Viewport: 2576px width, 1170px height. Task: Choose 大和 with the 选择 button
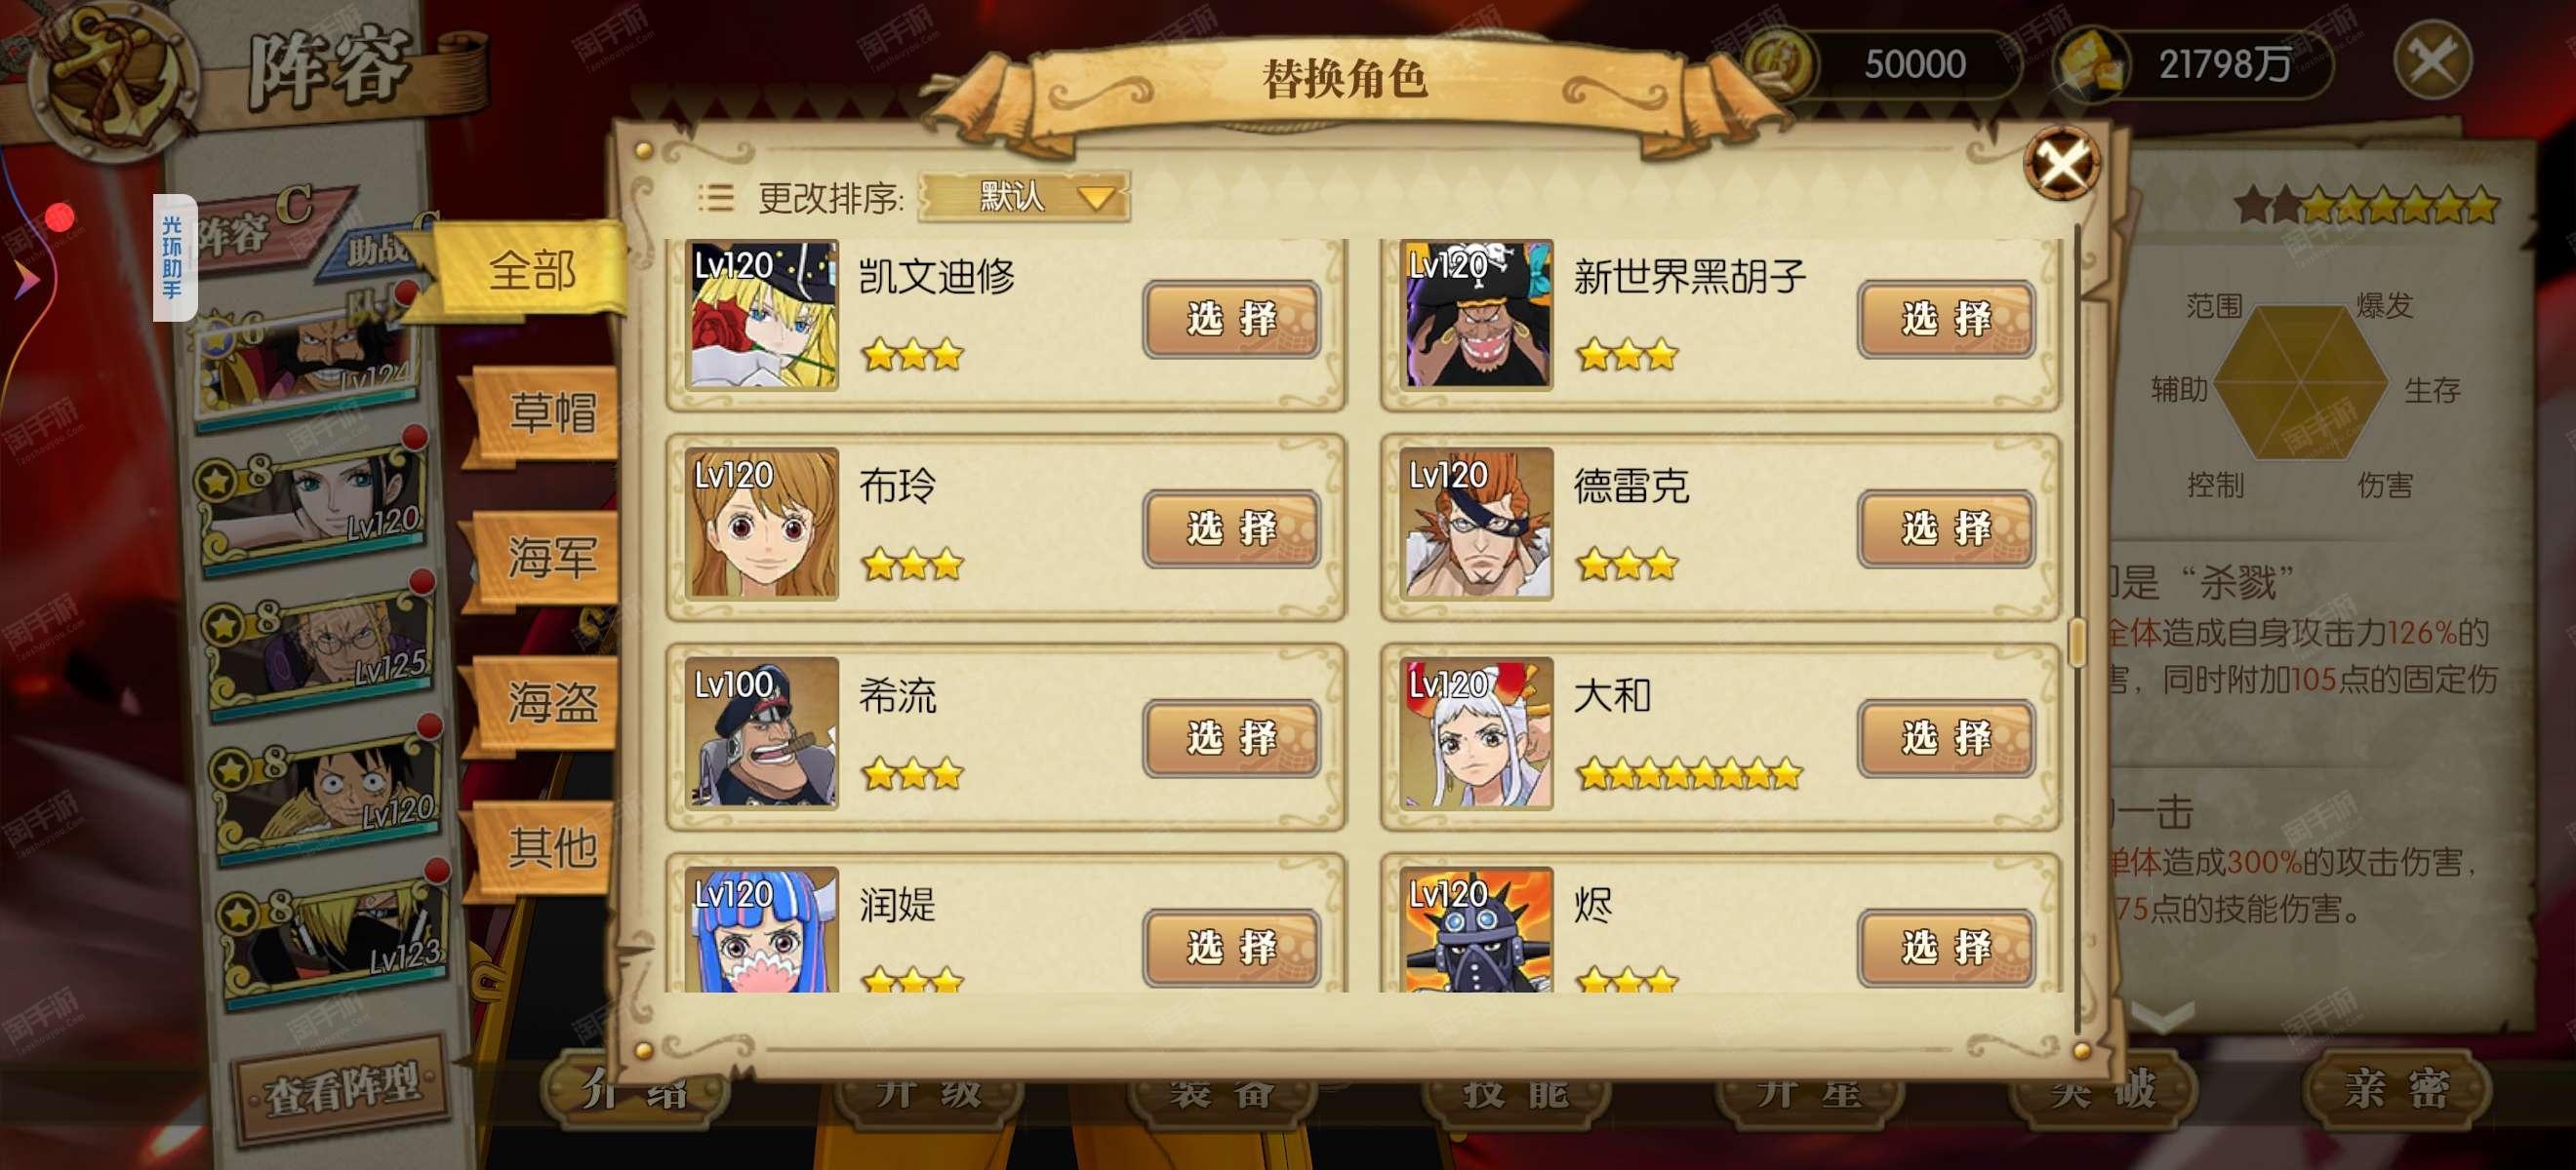coord(1946,738)
